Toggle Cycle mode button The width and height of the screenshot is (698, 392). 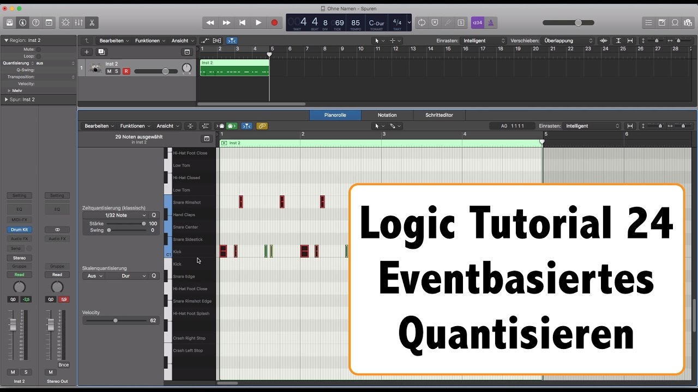[422, 22]
